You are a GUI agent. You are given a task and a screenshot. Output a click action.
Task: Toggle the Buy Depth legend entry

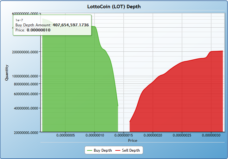(100, 150)
